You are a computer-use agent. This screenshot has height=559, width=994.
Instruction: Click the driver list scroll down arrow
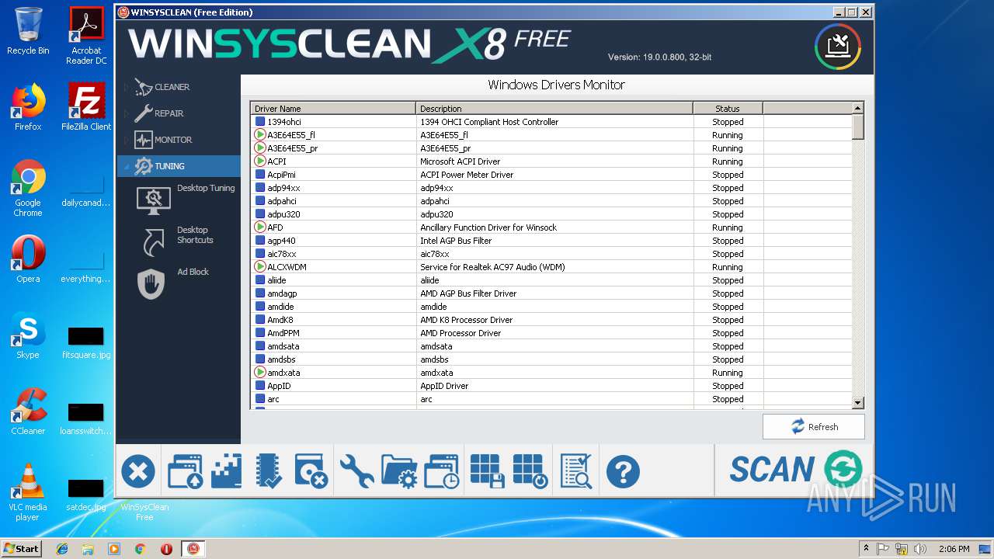coord(858,403)
